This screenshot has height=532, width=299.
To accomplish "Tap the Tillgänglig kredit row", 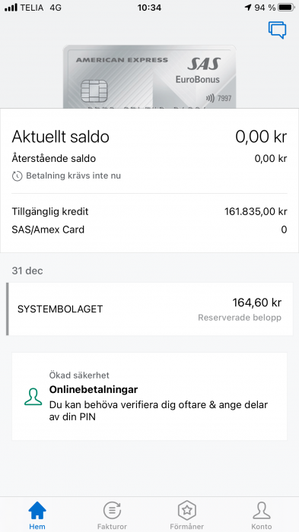I will click(x=149, y=212).
